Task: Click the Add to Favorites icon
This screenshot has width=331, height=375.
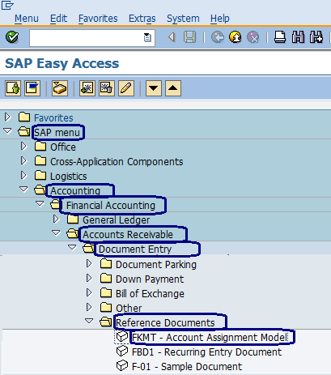Action: [x=87, y=88]
